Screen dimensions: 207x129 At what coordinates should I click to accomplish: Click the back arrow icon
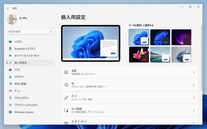pos(8,8)
